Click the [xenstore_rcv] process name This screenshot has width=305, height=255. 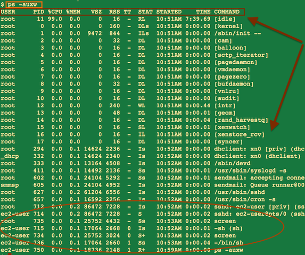click(240, 134)
